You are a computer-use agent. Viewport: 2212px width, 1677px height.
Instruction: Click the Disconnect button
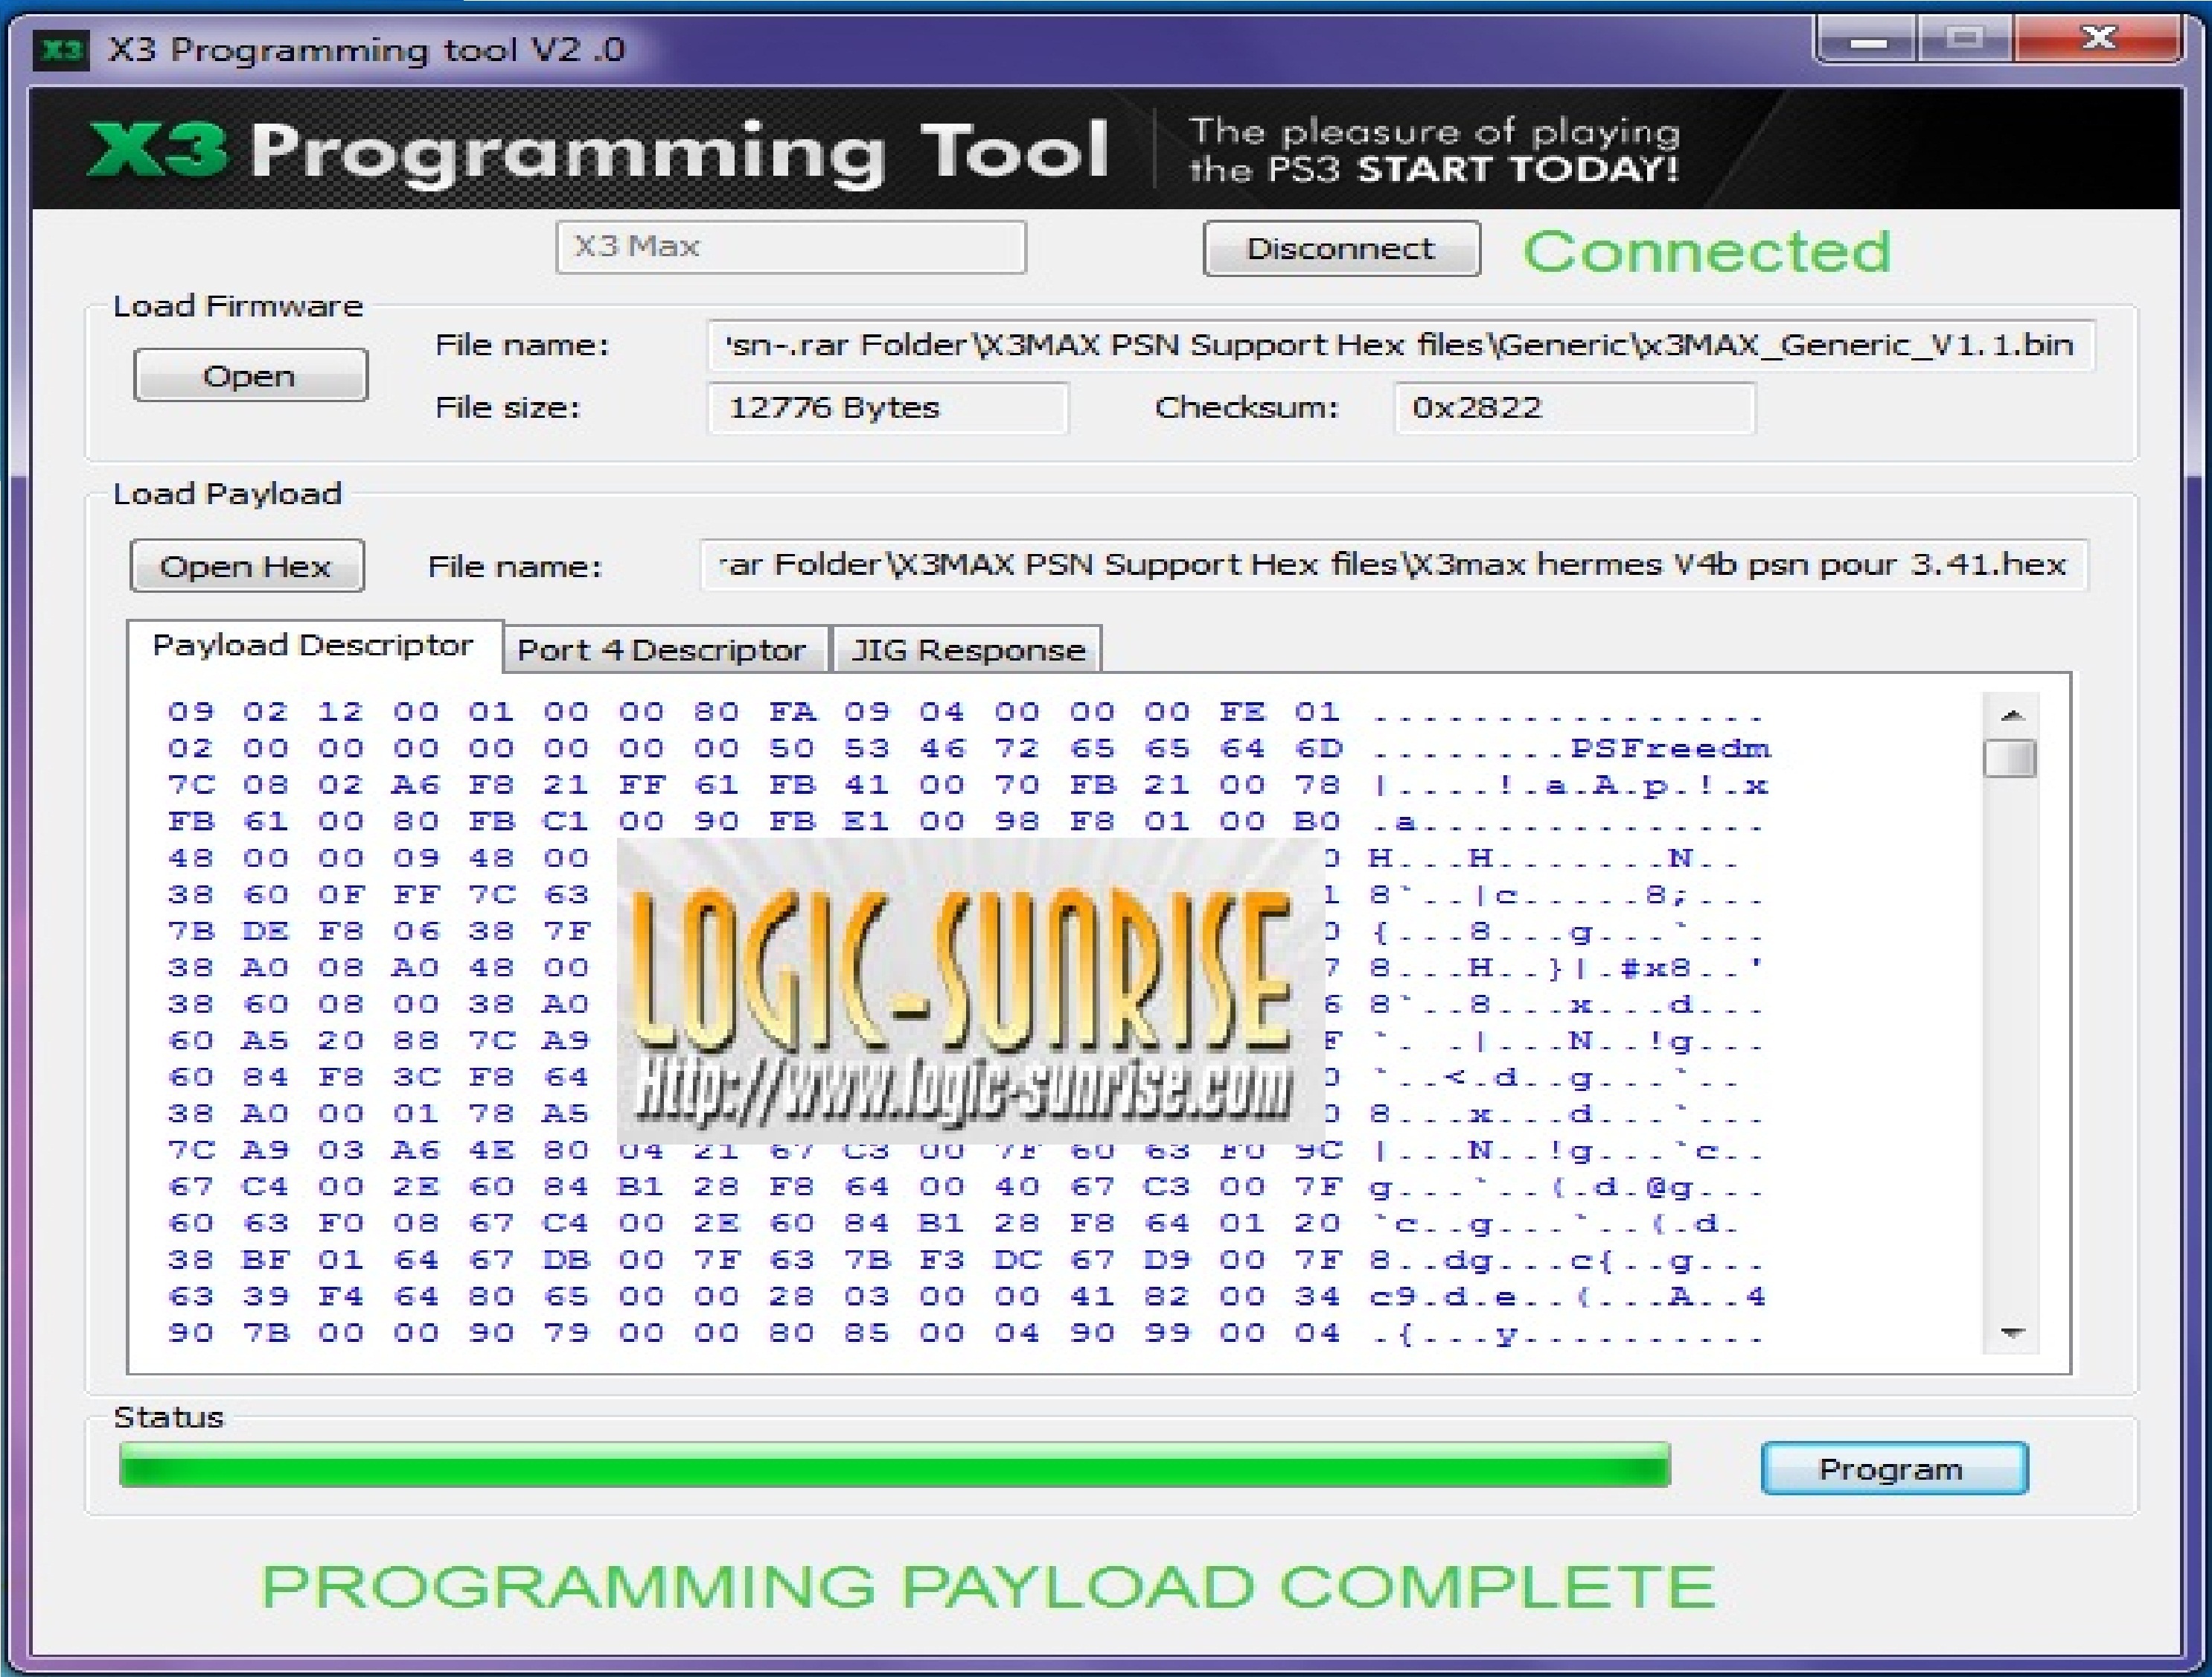[x=1341, y=248]
